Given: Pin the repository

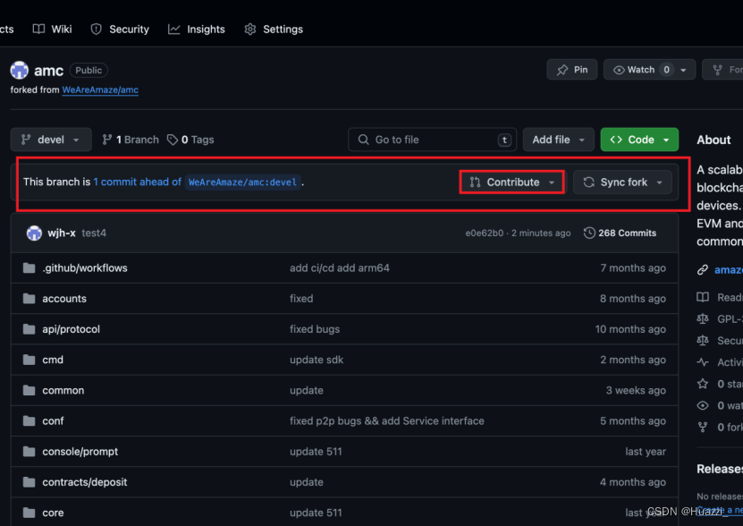Looking at the screenshot, I should coord(571,70).
